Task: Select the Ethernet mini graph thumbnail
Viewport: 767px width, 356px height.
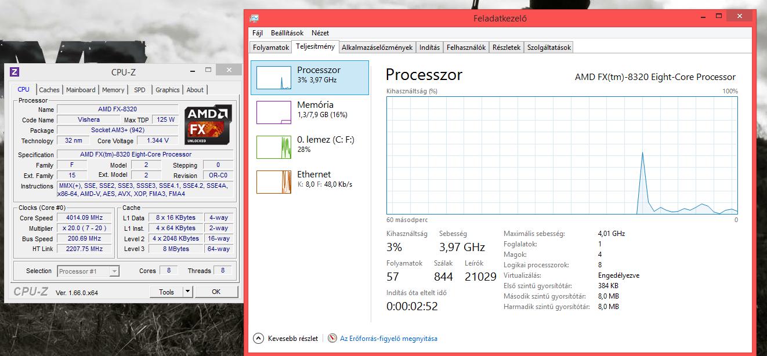Action: click(x=274, y=181)
